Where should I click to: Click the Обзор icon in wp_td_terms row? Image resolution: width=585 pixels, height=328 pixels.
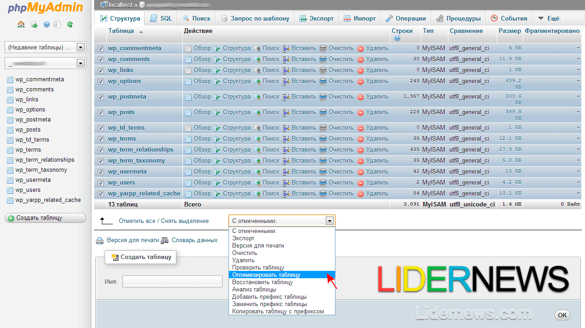[188, 128]
